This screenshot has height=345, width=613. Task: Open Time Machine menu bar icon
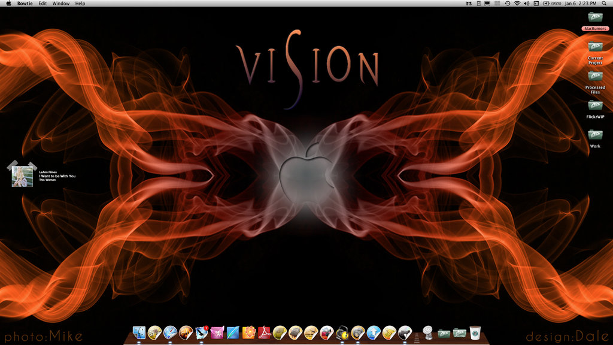point(507,3)
